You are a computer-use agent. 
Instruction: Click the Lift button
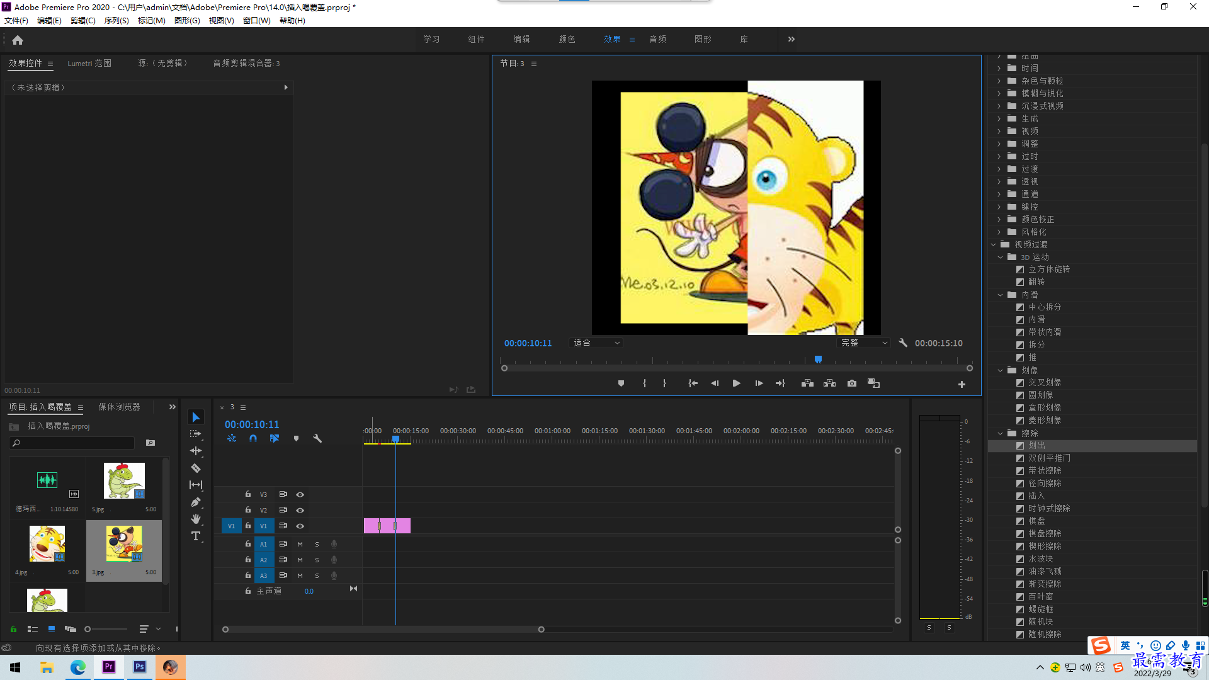807,383
